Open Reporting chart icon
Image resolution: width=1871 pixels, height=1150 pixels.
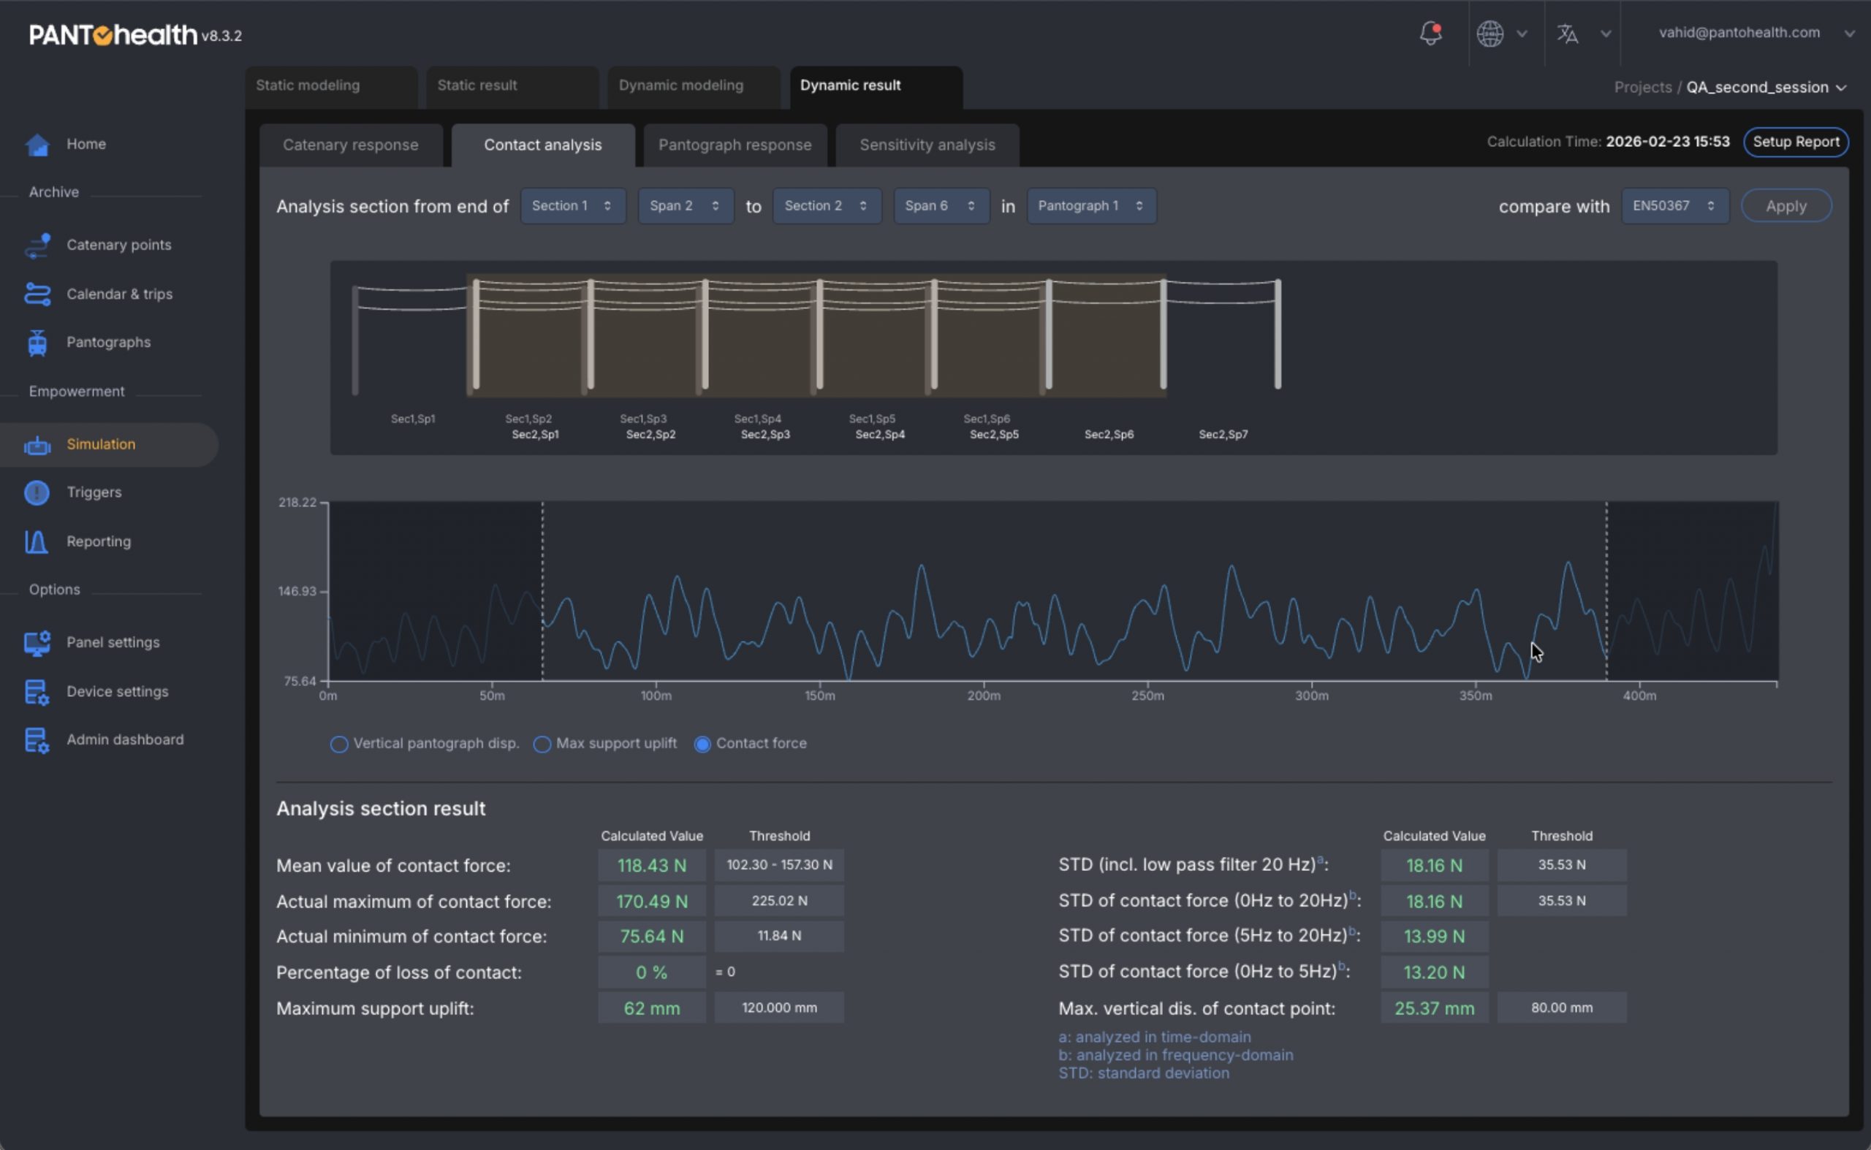37,541
